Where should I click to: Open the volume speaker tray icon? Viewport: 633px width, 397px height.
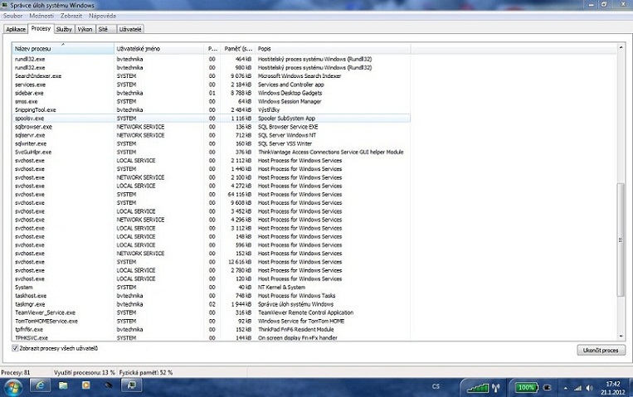pos(589,388)
